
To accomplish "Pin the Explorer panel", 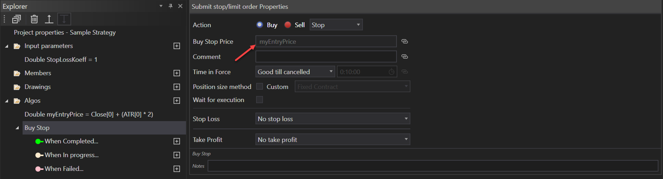I will (x=171, y=6).
